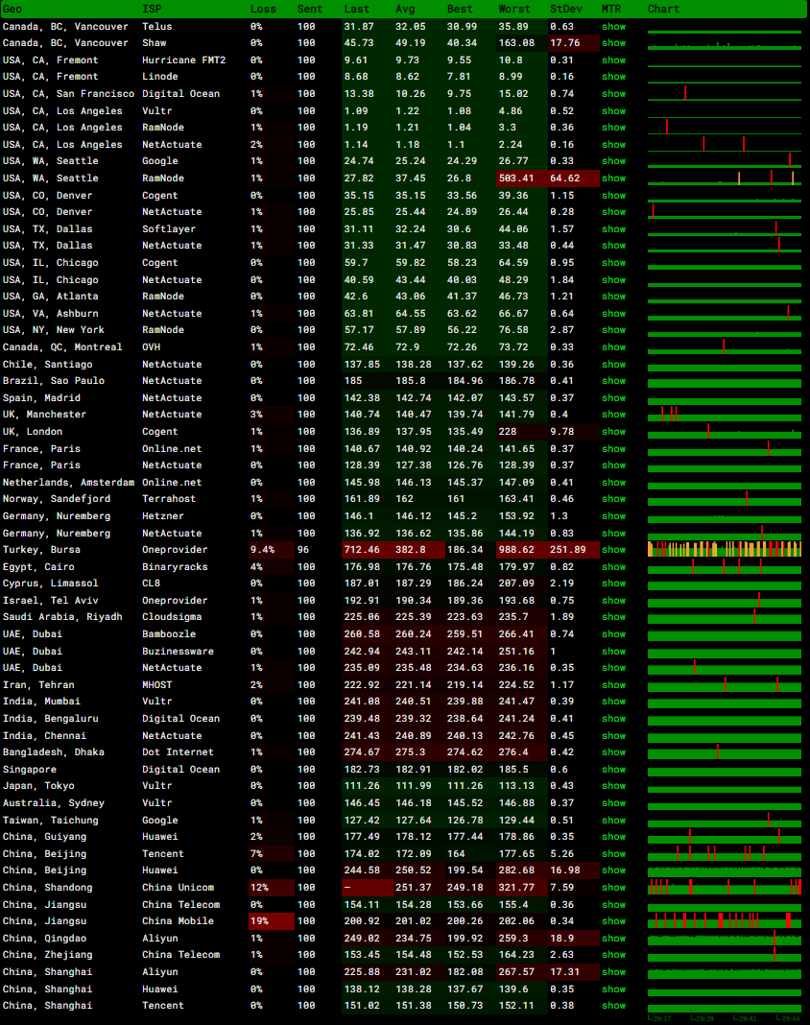Click show for Singapore Digital Ocean
Screen dimensions: 810x1025
point(613,770)
